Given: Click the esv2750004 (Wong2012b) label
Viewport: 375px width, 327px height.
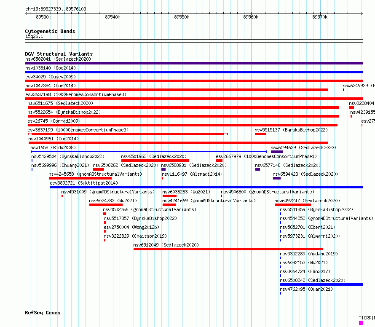Looking at the screenshot, I should click(131, 227).
